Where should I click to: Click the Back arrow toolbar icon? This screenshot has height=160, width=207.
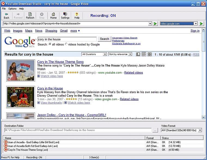(x=7, y=14)
